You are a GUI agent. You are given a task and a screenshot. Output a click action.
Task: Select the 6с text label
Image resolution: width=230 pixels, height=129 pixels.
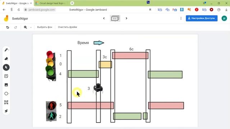point(131,49)
